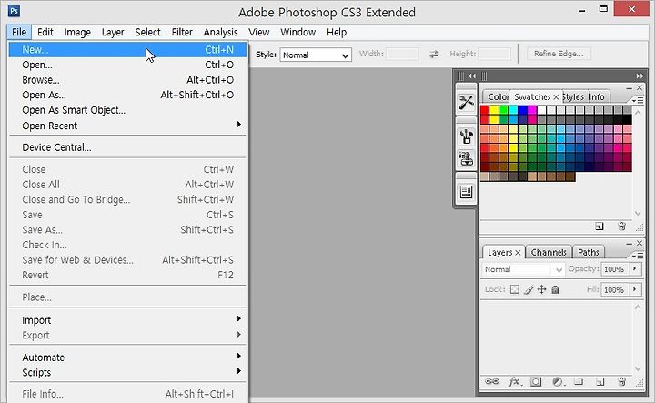The image size is (655, 403).
Task: Close the Swatches tab with its x
Action: (x=556, y=97)
